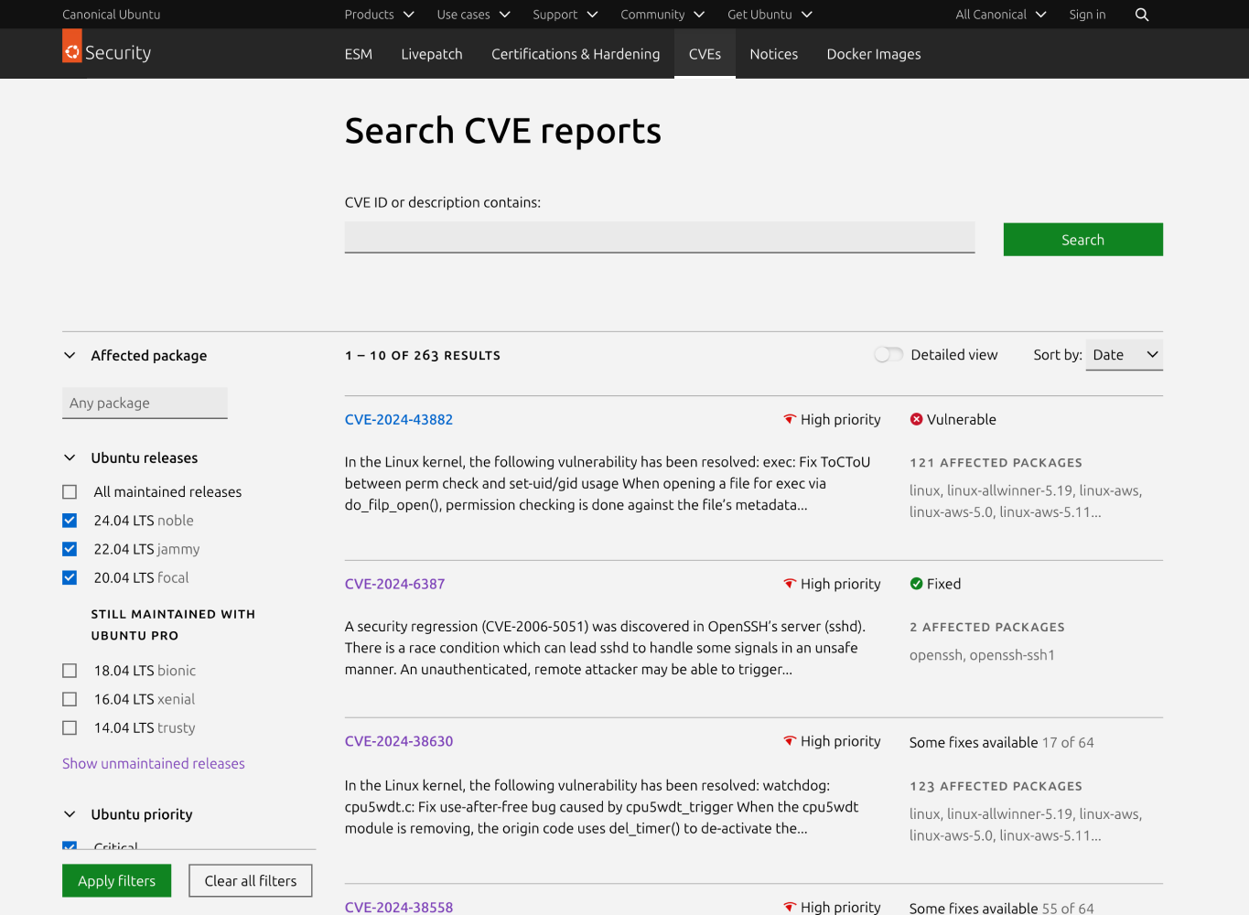Check All maintained releases
Screen dimensions: 1249x915
(x=70, y=492)
